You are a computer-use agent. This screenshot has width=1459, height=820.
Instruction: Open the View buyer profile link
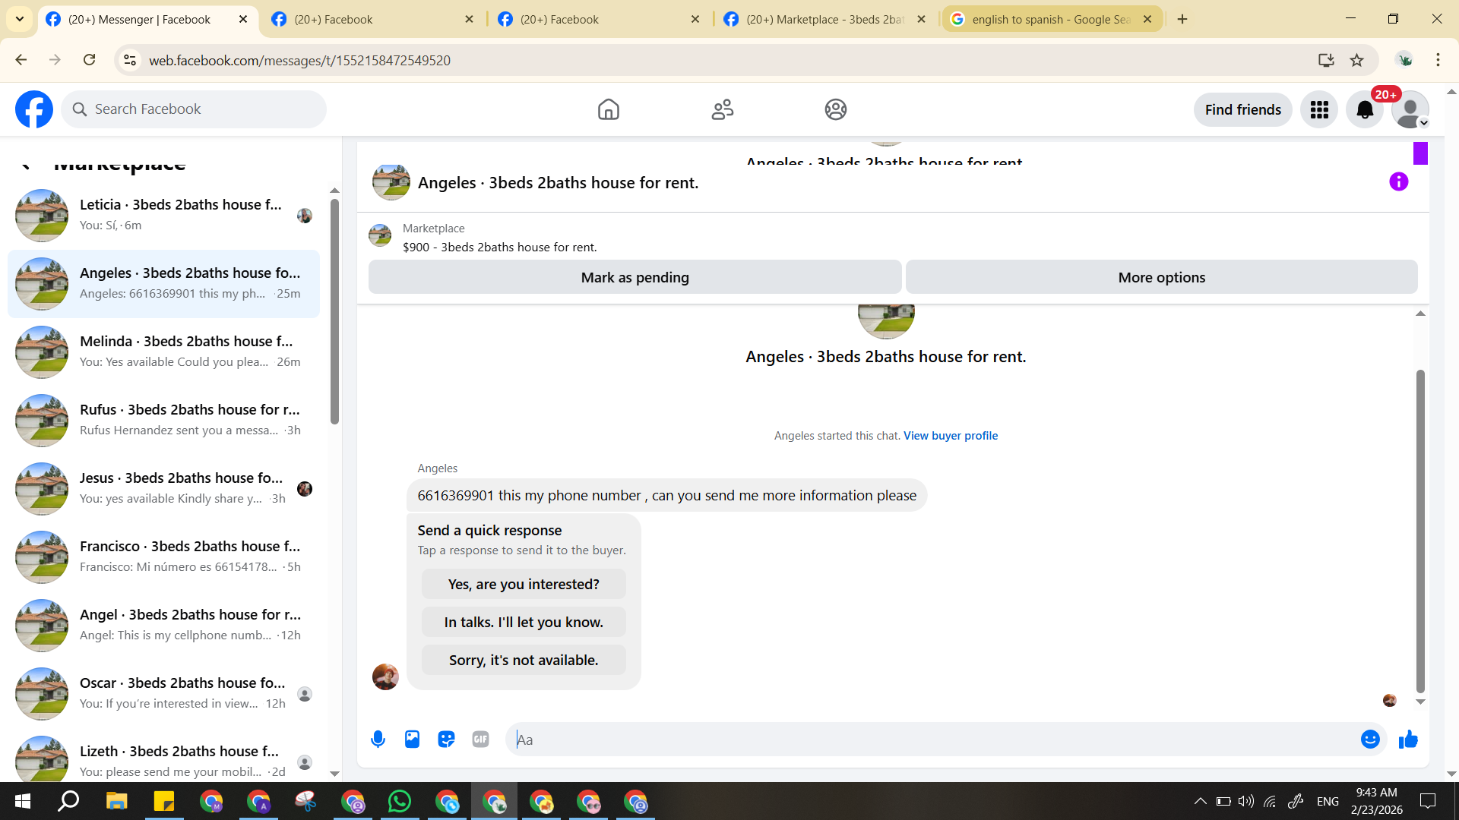pyautogui.click(x=951, y=436)
